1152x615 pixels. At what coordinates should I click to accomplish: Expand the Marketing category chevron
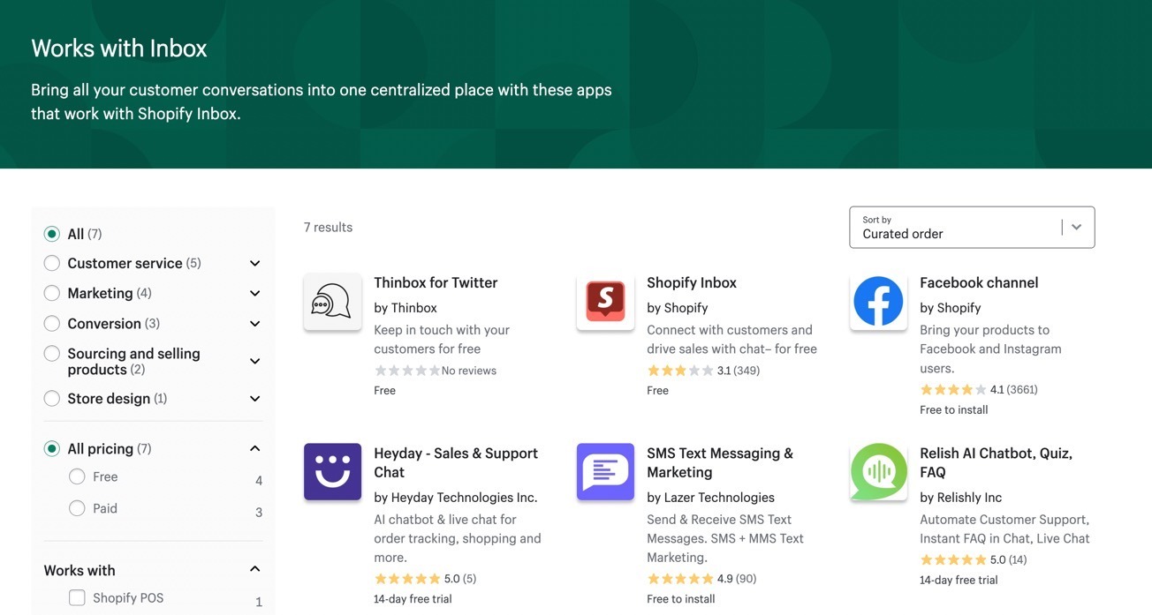pyautogui.click(x=254, y=293)
